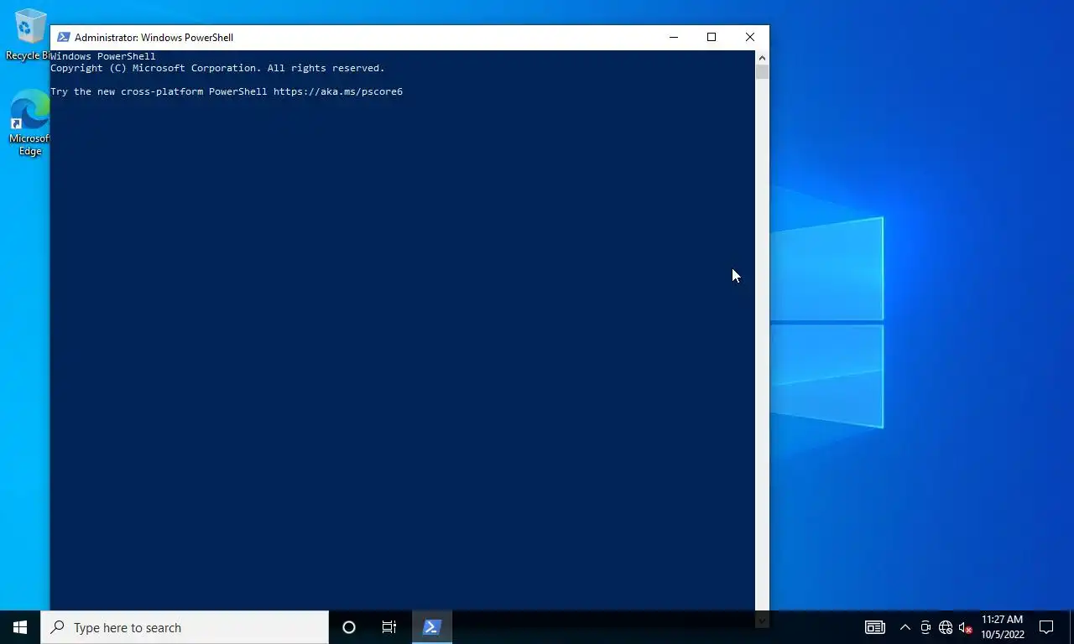Click the Meet Now tray icon
1074x644 pixels.
pos(925,627)
